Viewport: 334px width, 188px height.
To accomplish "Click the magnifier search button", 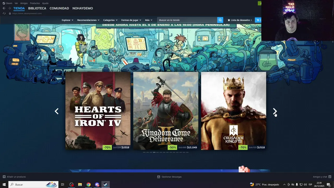I will point(220,20).
